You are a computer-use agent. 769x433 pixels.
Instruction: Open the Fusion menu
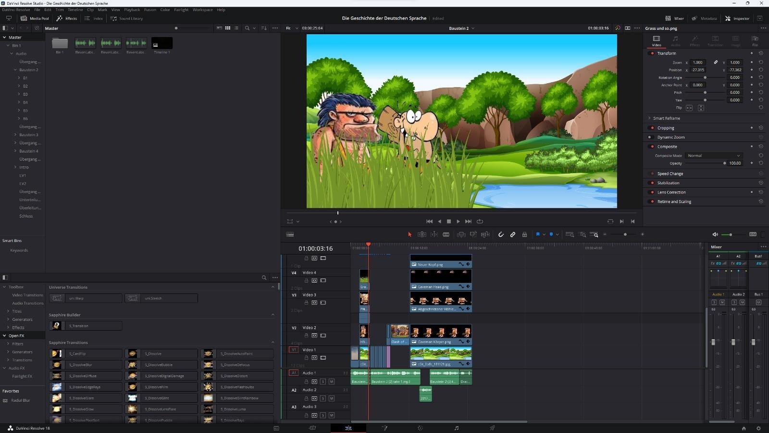point(150,10)
